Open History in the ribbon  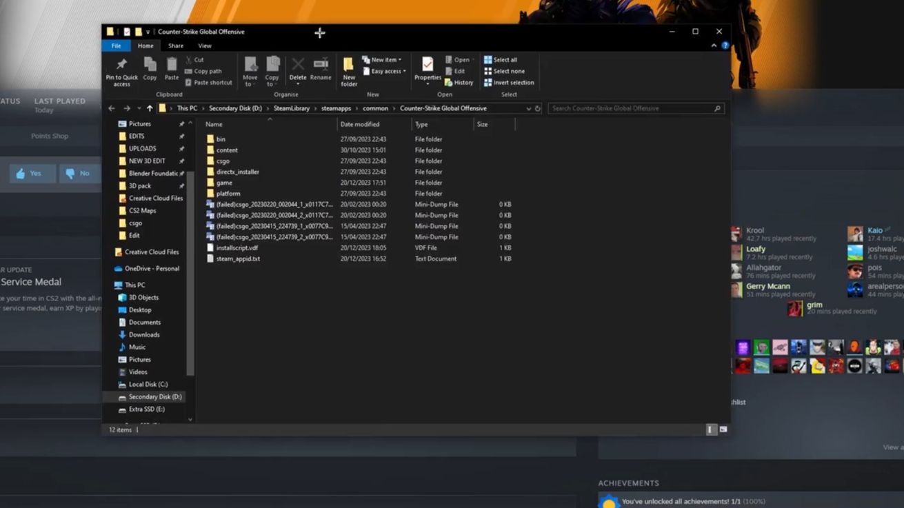[x=459, y=83]
